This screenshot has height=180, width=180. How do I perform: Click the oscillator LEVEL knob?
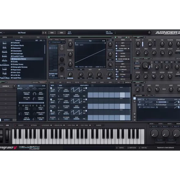70,44
